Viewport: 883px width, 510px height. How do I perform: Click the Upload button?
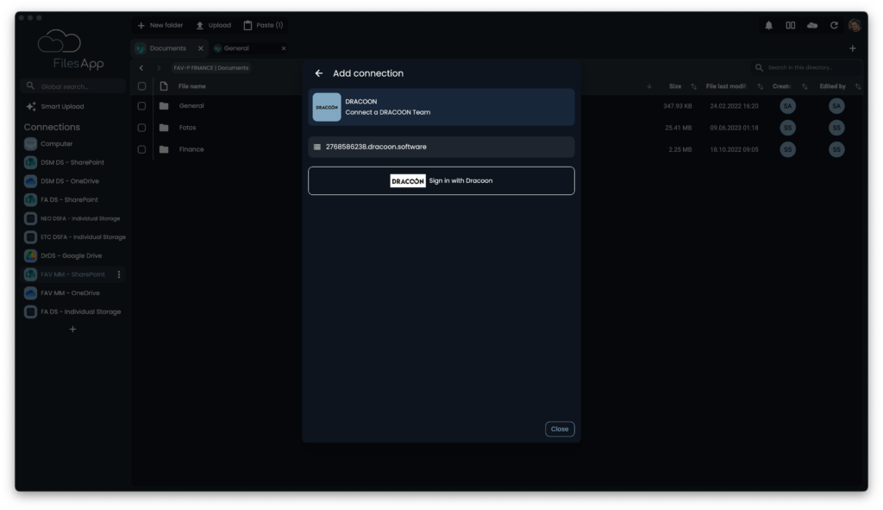(x=214, y=25)
